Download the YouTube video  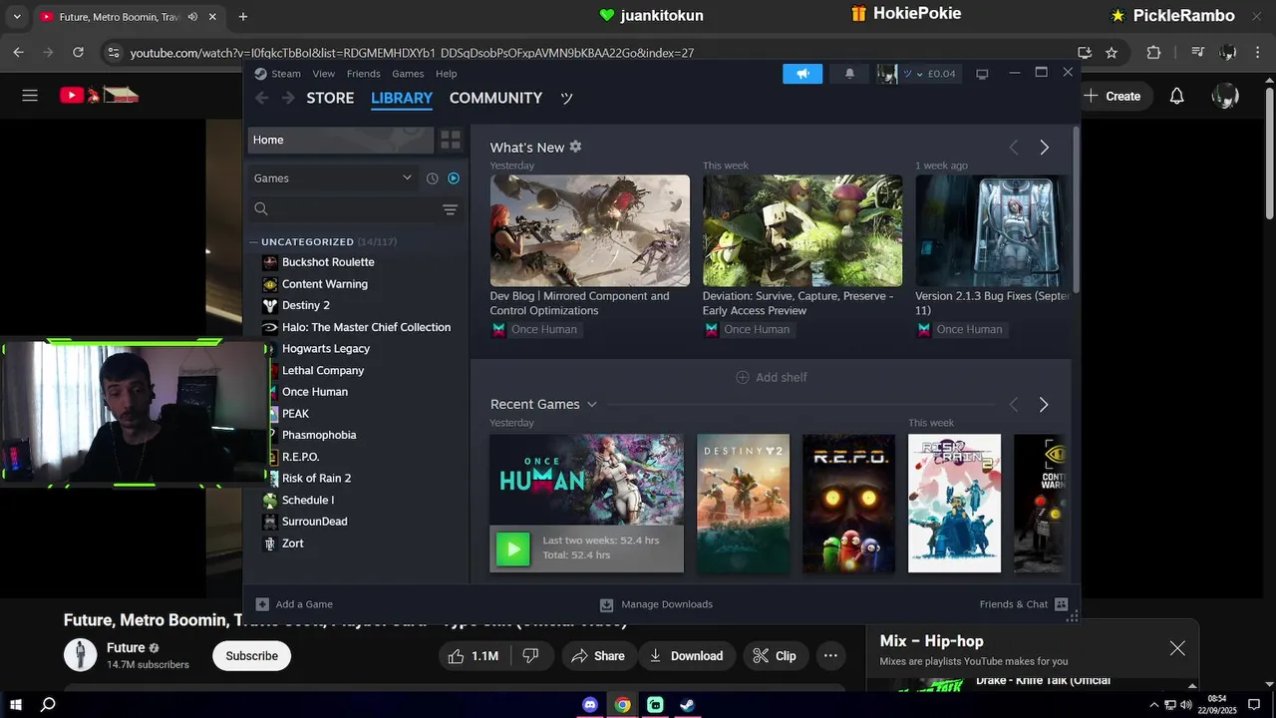686,656
